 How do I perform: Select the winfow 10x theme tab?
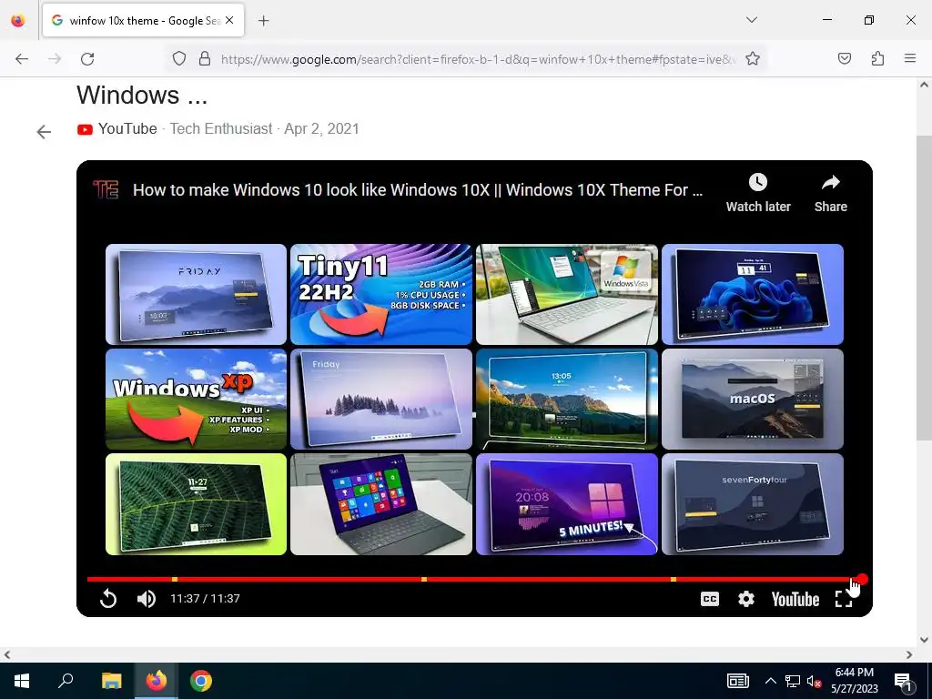[143, 20]
